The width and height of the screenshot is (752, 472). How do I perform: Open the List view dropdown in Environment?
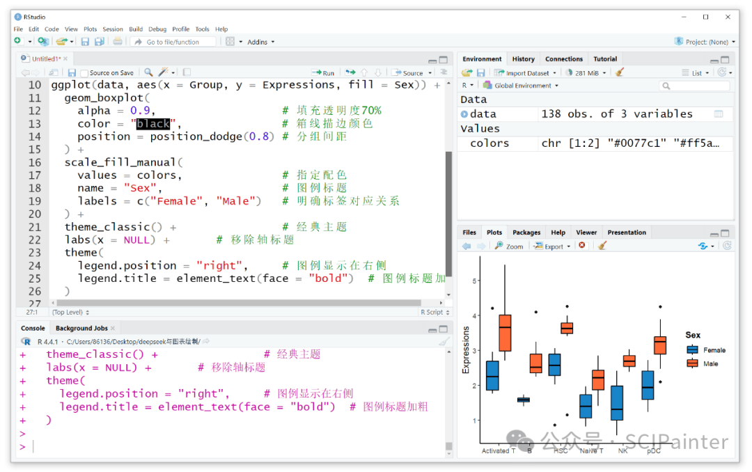(x=696, y=73)
